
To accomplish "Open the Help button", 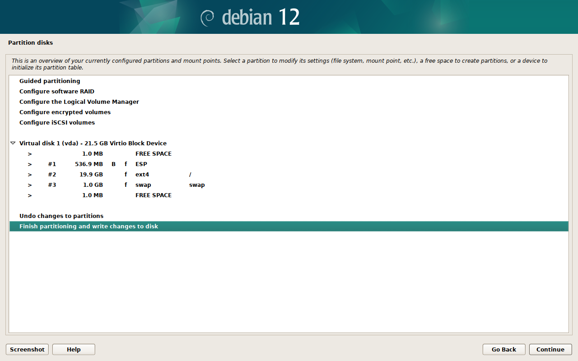I will [x=74, y=349].
